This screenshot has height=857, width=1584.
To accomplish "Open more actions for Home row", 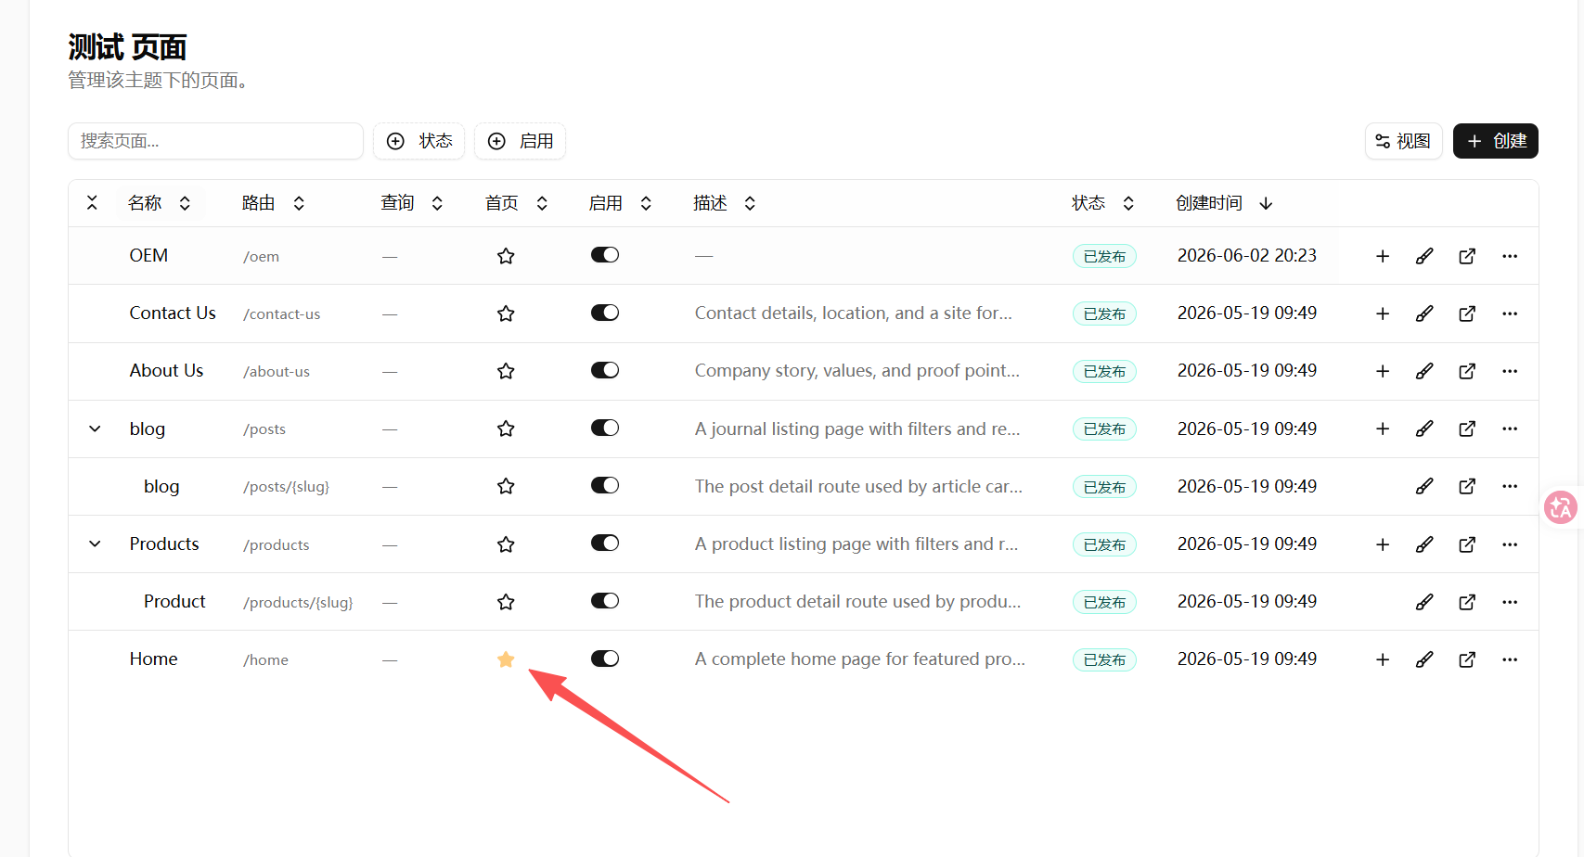I will click(1510, 659).
